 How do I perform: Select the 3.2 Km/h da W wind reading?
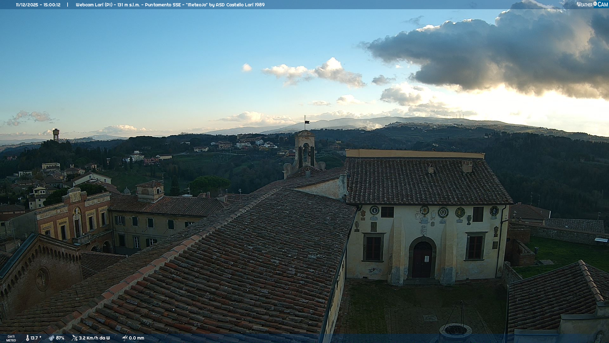[94, 338]
